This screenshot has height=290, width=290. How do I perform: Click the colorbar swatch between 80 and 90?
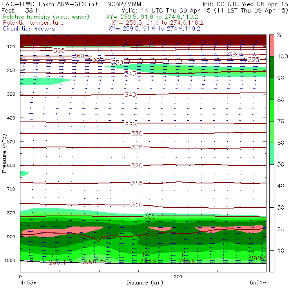[272, 89]
